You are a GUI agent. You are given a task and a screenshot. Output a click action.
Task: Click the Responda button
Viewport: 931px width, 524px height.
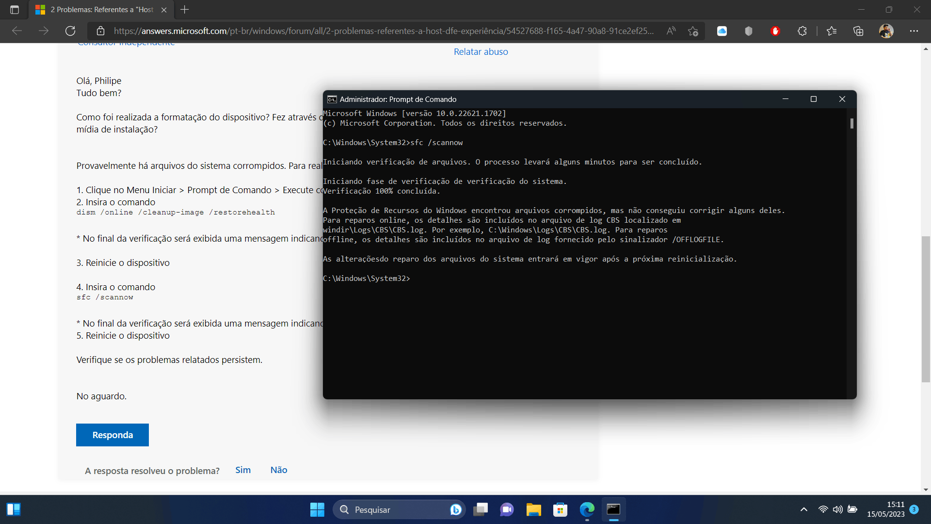click(x=112, y=435)
